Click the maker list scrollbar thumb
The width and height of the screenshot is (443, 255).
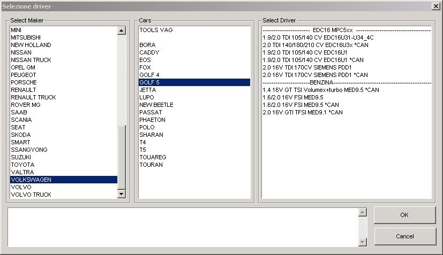click(x=122, y=157)
